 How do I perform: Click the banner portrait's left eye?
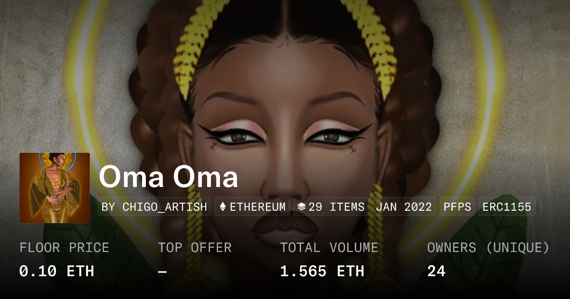(236, 135)
